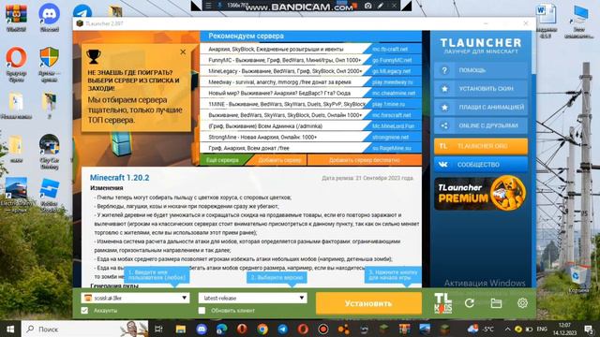Image resolution: width=600 pixels, height=337 pixels.
Task: Open Telegram from the taskbar
Action: click(x=283, y=329)
